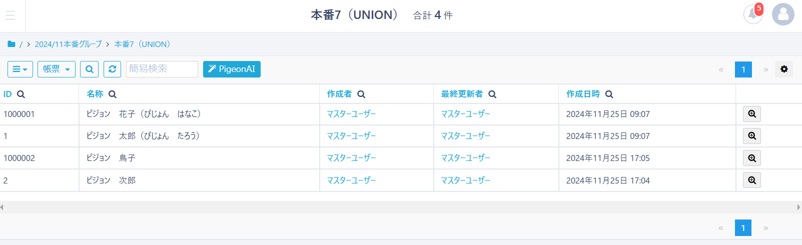Focus the 簡易検索 search field
The image size is (802, 245).
pyautogui.click(x=162, y=69)
